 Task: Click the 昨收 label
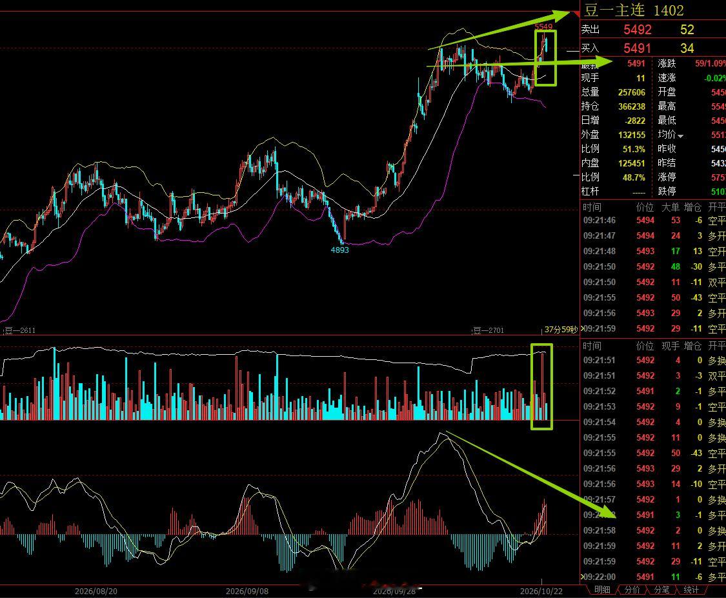(x=667, y=148)
